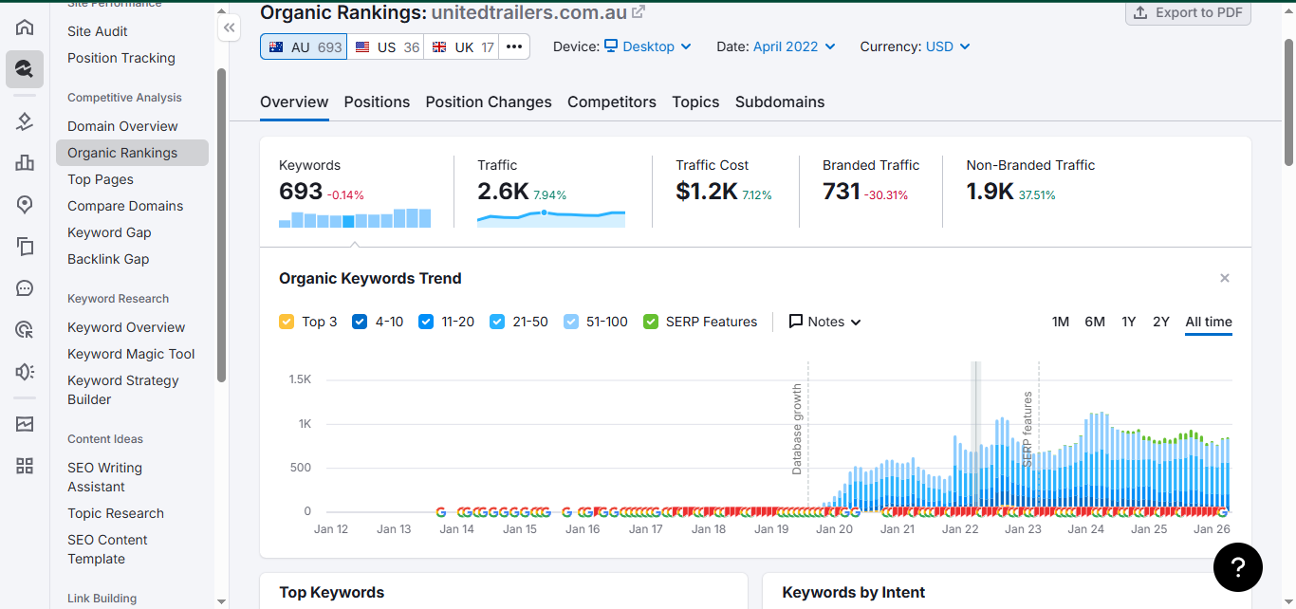
Task: Open the Device Desktop dropdown
Action: click(648, 46)
